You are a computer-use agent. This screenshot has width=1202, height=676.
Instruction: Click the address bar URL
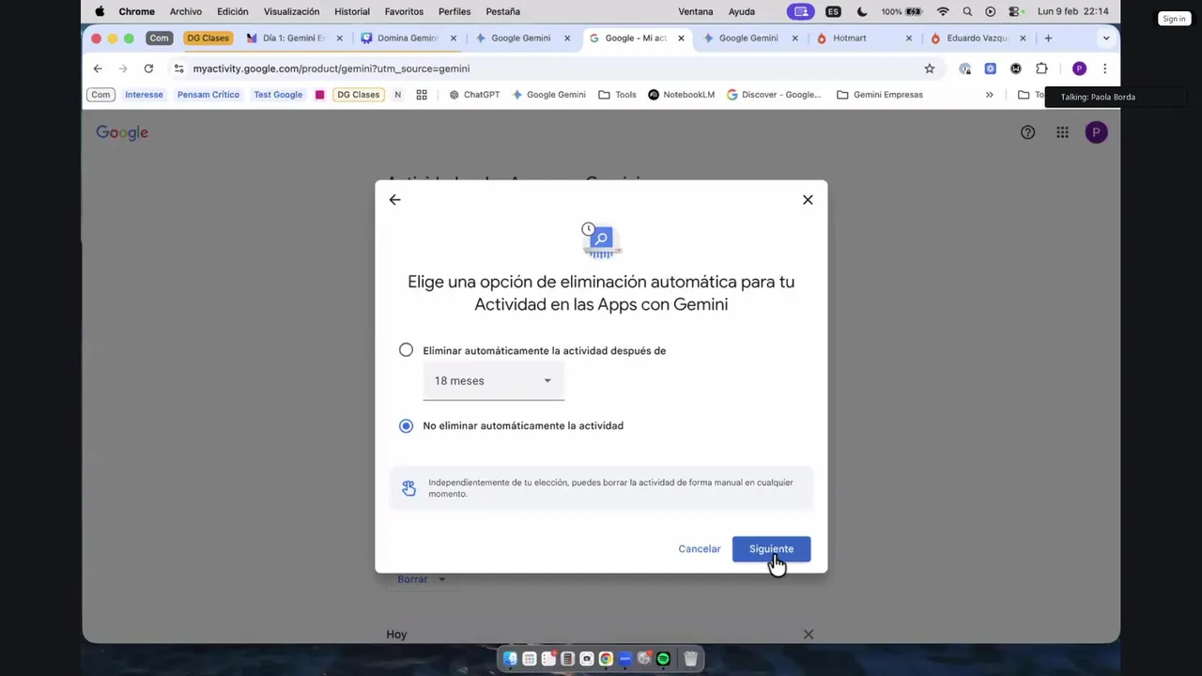[331, 69]
